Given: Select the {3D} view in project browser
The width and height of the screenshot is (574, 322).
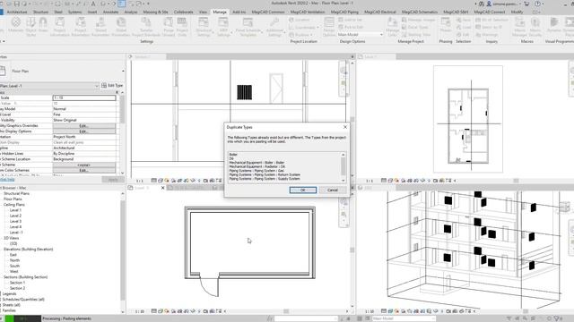Looking at the screenshot, I should coord(13,243).
